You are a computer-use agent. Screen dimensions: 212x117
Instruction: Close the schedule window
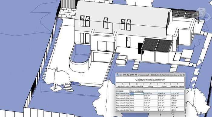[184, 75]
